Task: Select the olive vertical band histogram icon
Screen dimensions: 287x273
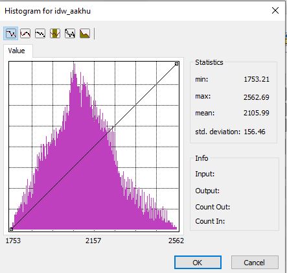Action: point(55,34)
